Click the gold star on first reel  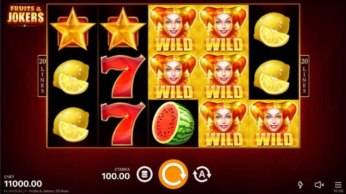point(72,29)
